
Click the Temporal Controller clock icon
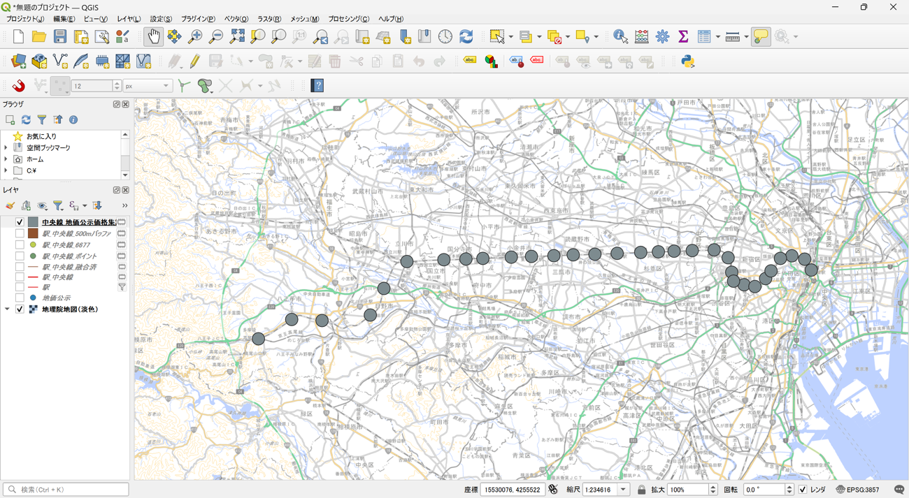pos(445,36)
